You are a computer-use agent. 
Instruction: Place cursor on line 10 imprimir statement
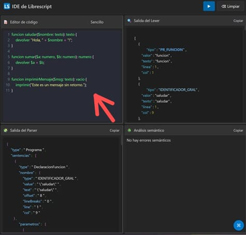pyautogui.click(x=51, y=85)
